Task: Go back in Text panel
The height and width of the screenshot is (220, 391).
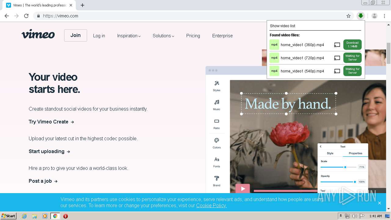Action: (x=321, y=147)
